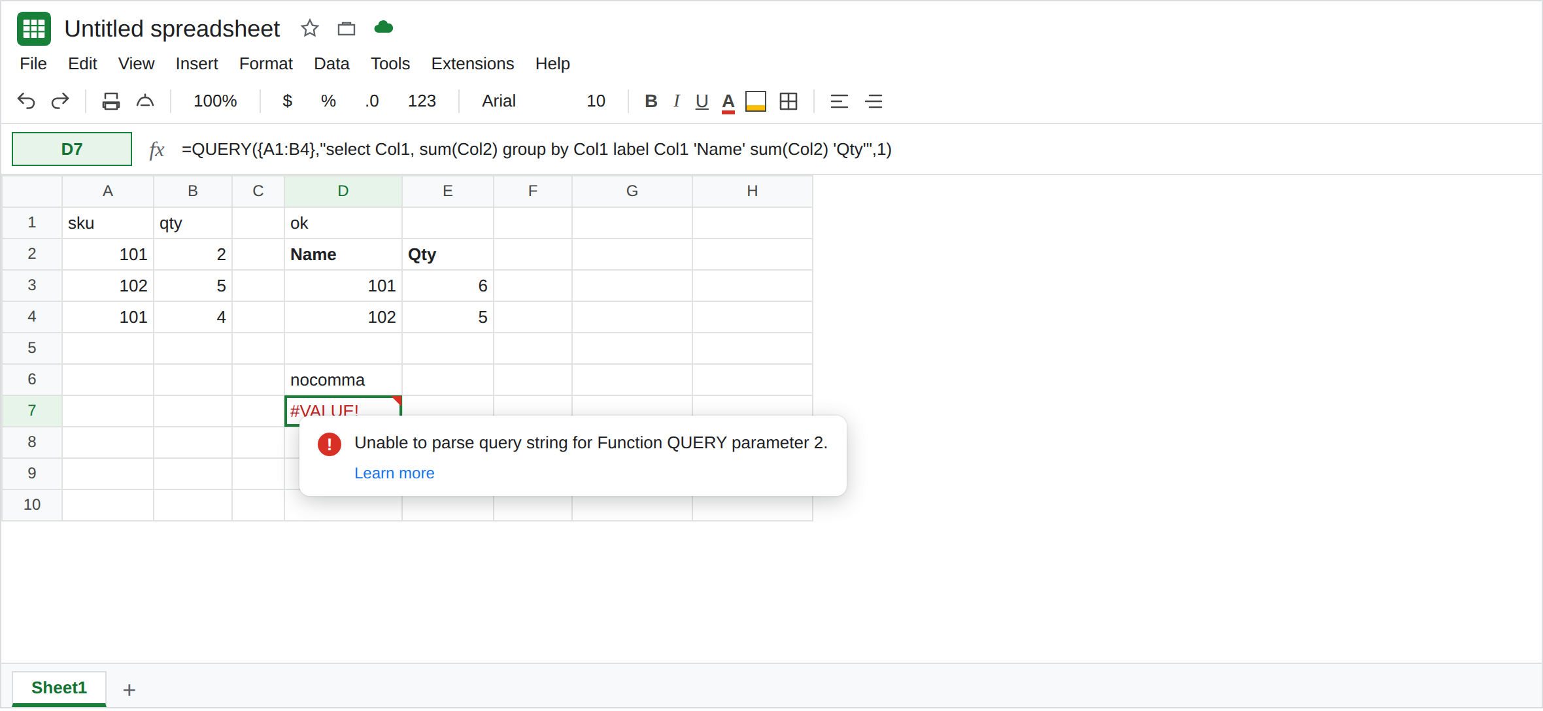Open the fill color picker
Image resolution: width=1543 pixels, height=711 pixels.
tap(756, 101)
